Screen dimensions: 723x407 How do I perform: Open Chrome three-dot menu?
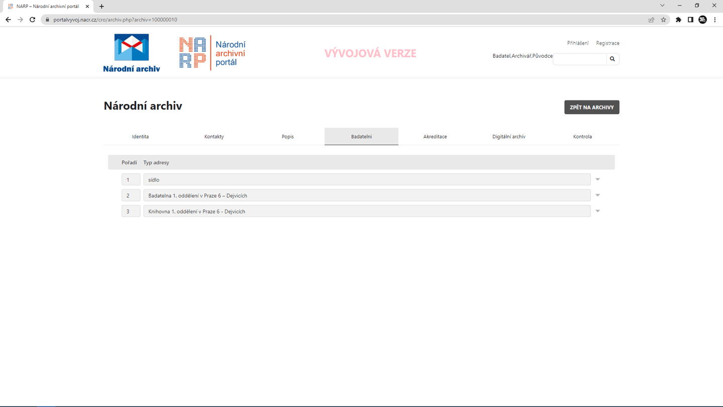(x=714, y=20)
